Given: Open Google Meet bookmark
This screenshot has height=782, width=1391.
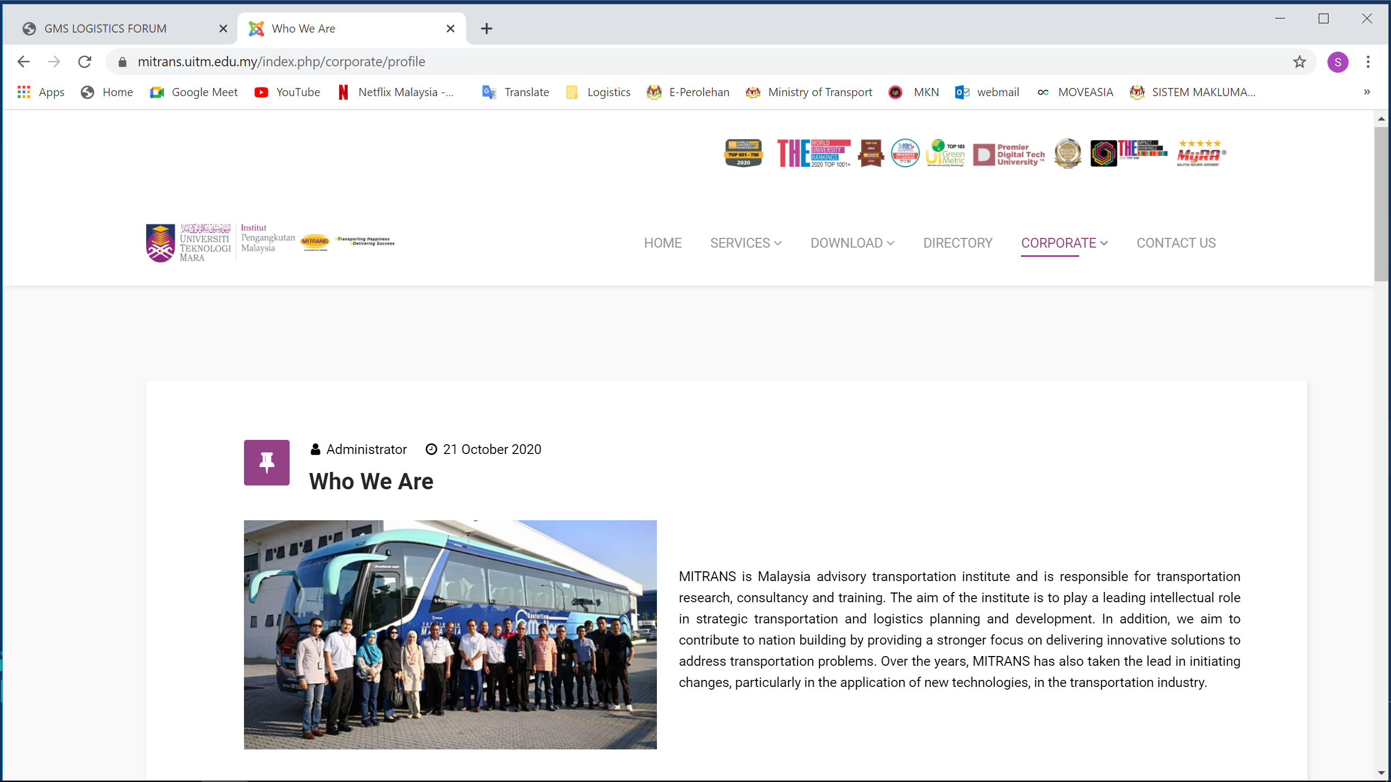Looking at the screenshot, I should coord(194,92).
